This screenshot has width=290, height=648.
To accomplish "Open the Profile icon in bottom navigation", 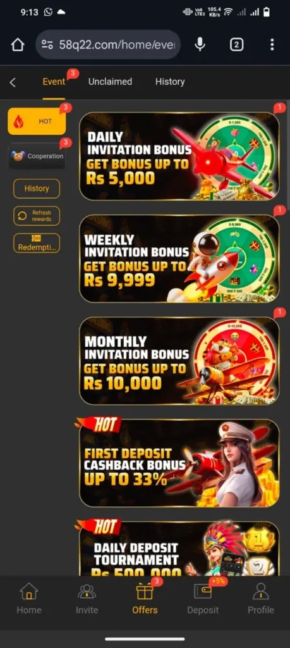I will coord(261,597).
